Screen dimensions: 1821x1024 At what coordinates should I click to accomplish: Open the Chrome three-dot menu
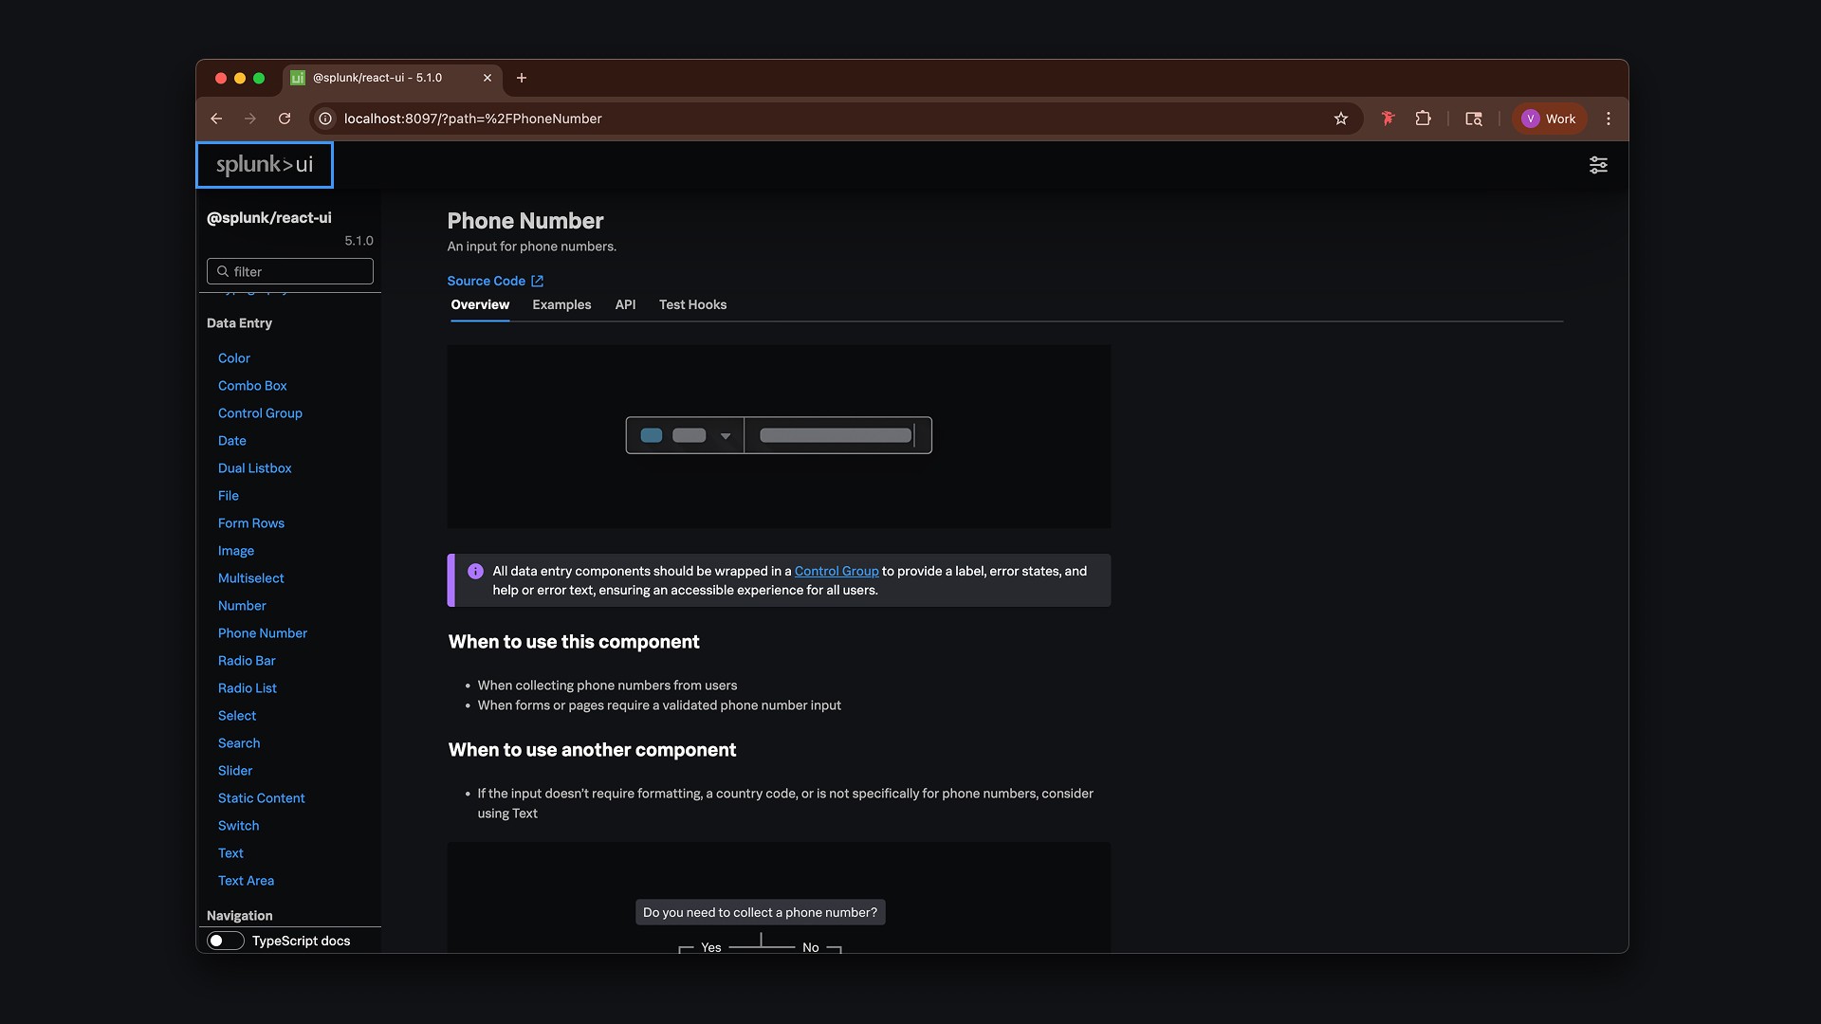[1608, 119]
